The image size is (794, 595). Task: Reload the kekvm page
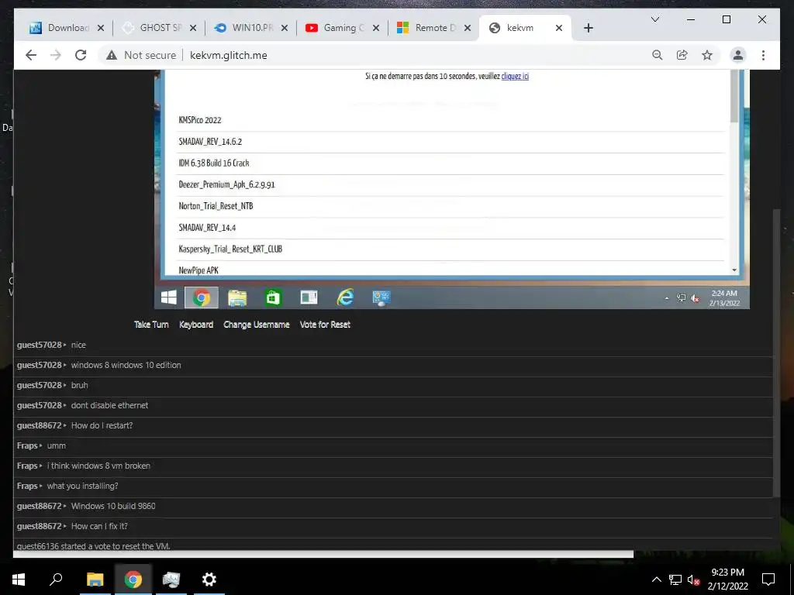point(81,55)
